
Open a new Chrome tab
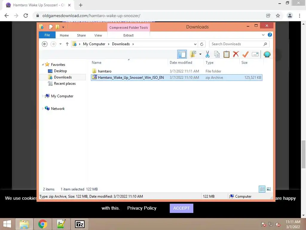pyautogui.click(x=81, y=5)
